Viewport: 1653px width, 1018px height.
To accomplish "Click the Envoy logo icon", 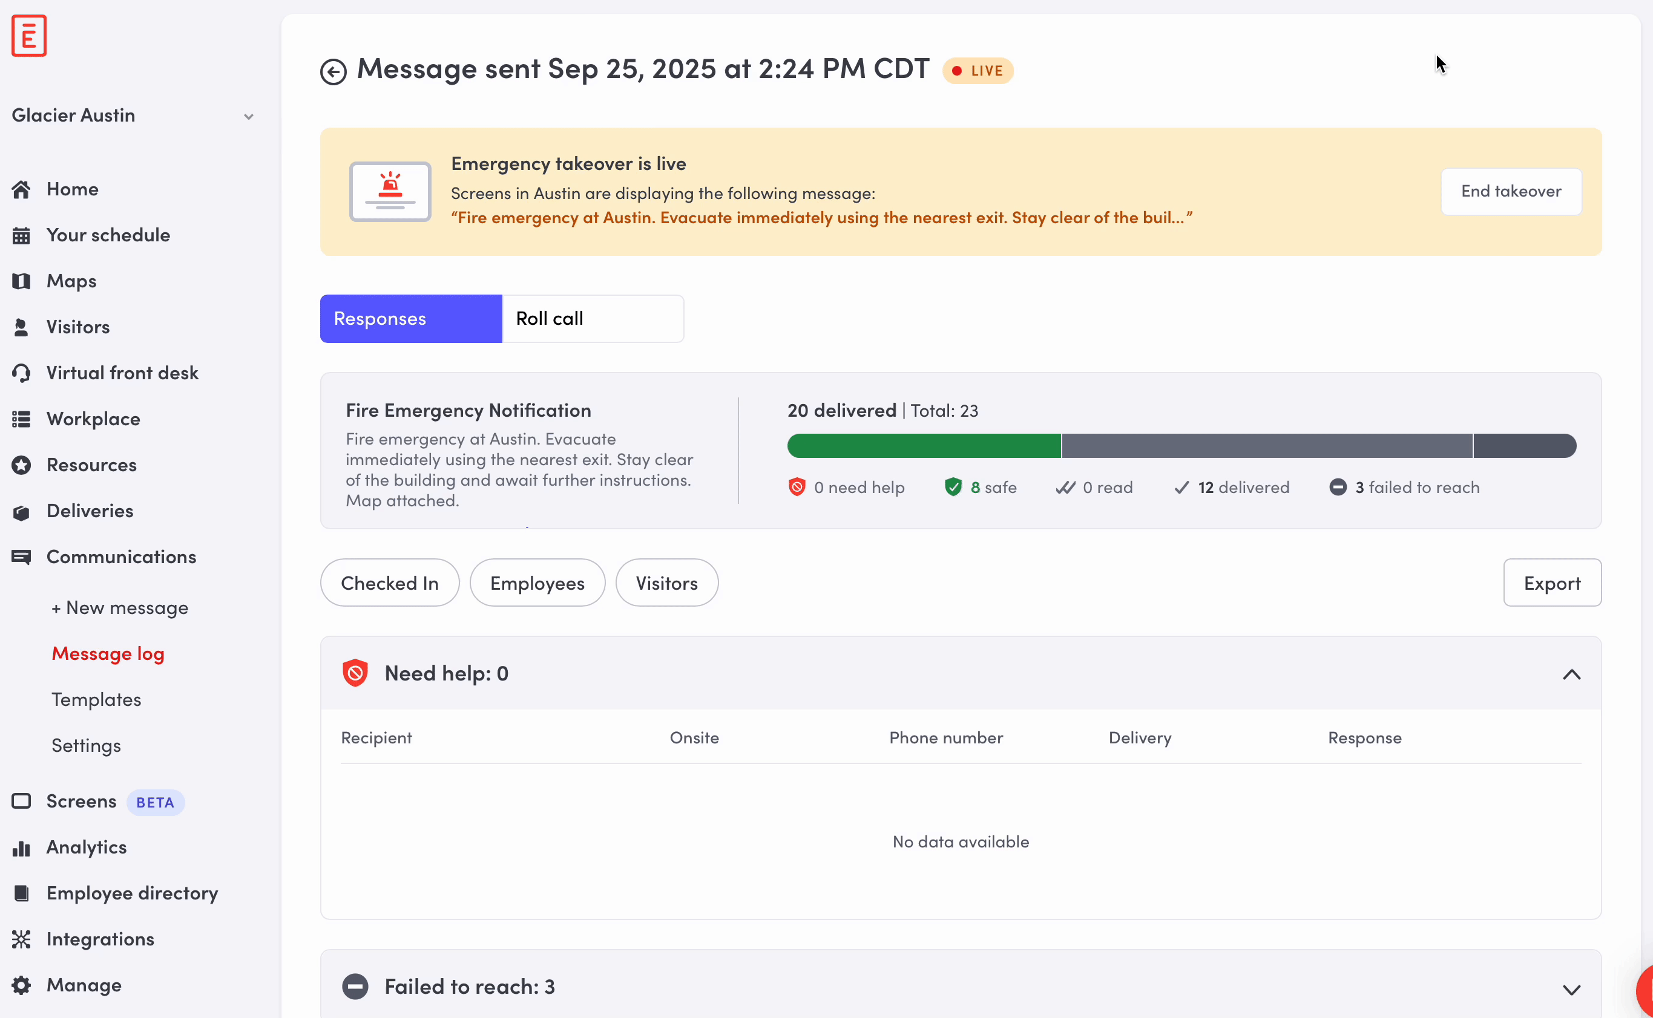I will pyautogui.click(x=29, y=36).
